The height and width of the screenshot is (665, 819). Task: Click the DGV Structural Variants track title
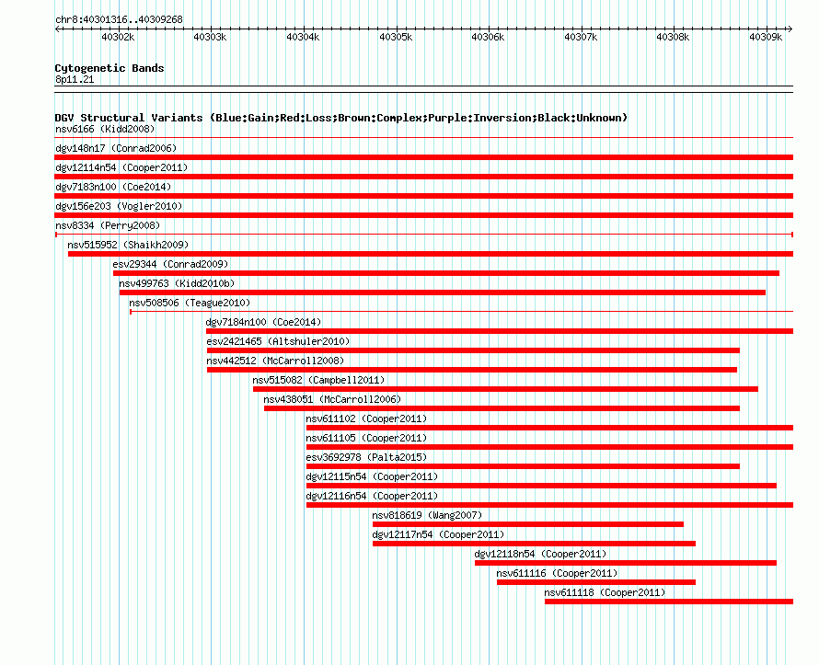tap(341, 118)
